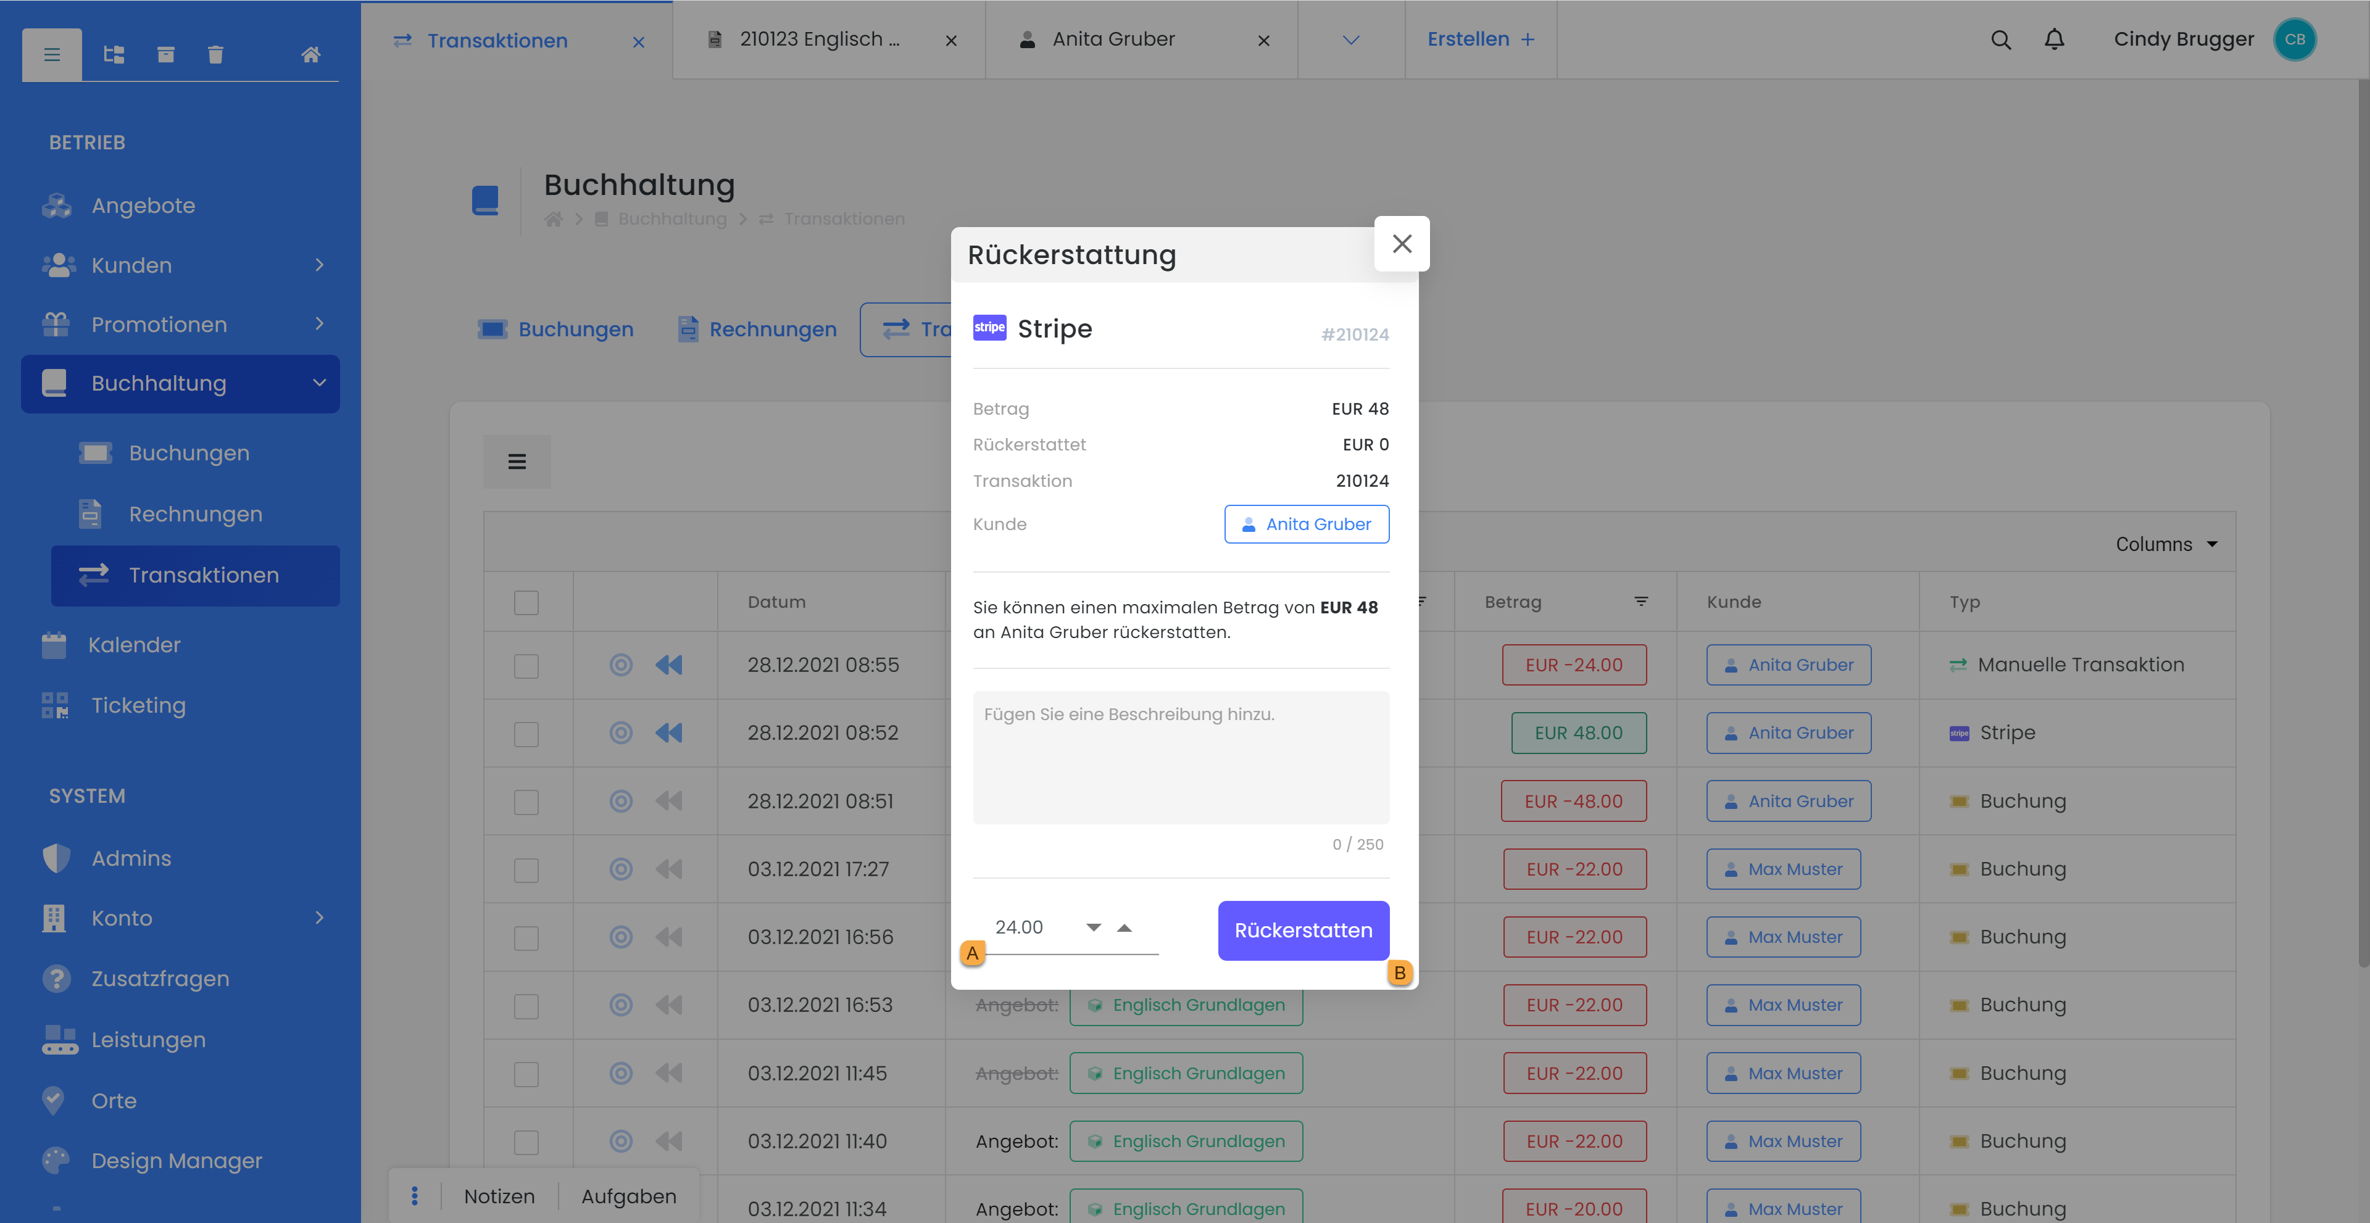This screenshot has height=1223, width=2370.
Task: Open the archive box icon in sidebar
Action: click(x=165, y=54)
